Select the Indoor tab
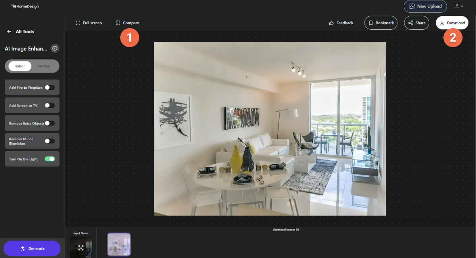The image size is (476, 258). click(19, 66)
